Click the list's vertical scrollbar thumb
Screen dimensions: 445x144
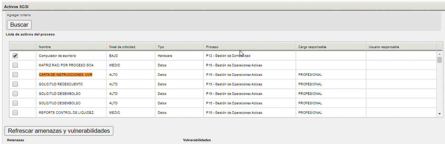pos(440,60)
